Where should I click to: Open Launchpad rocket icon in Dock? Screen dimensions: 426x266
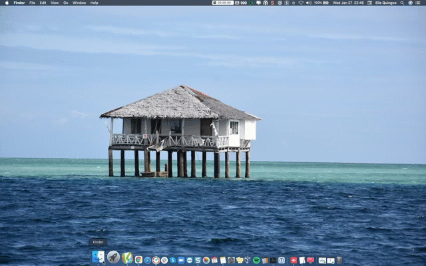pyautogui.click(x=113, y=257)
